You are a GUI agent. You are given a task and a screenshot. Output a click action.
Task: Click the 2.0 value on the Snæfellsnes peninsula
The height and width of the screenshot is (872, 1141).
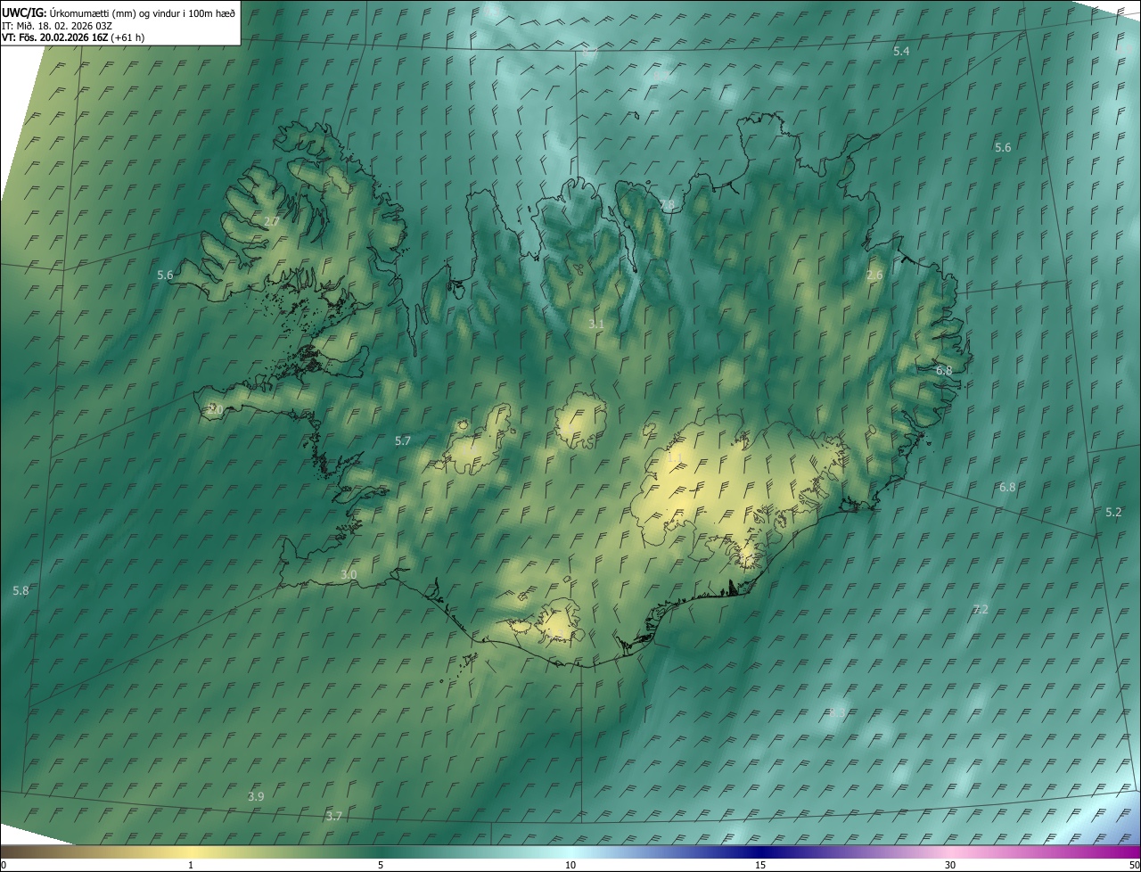click(x=215, y=409)
